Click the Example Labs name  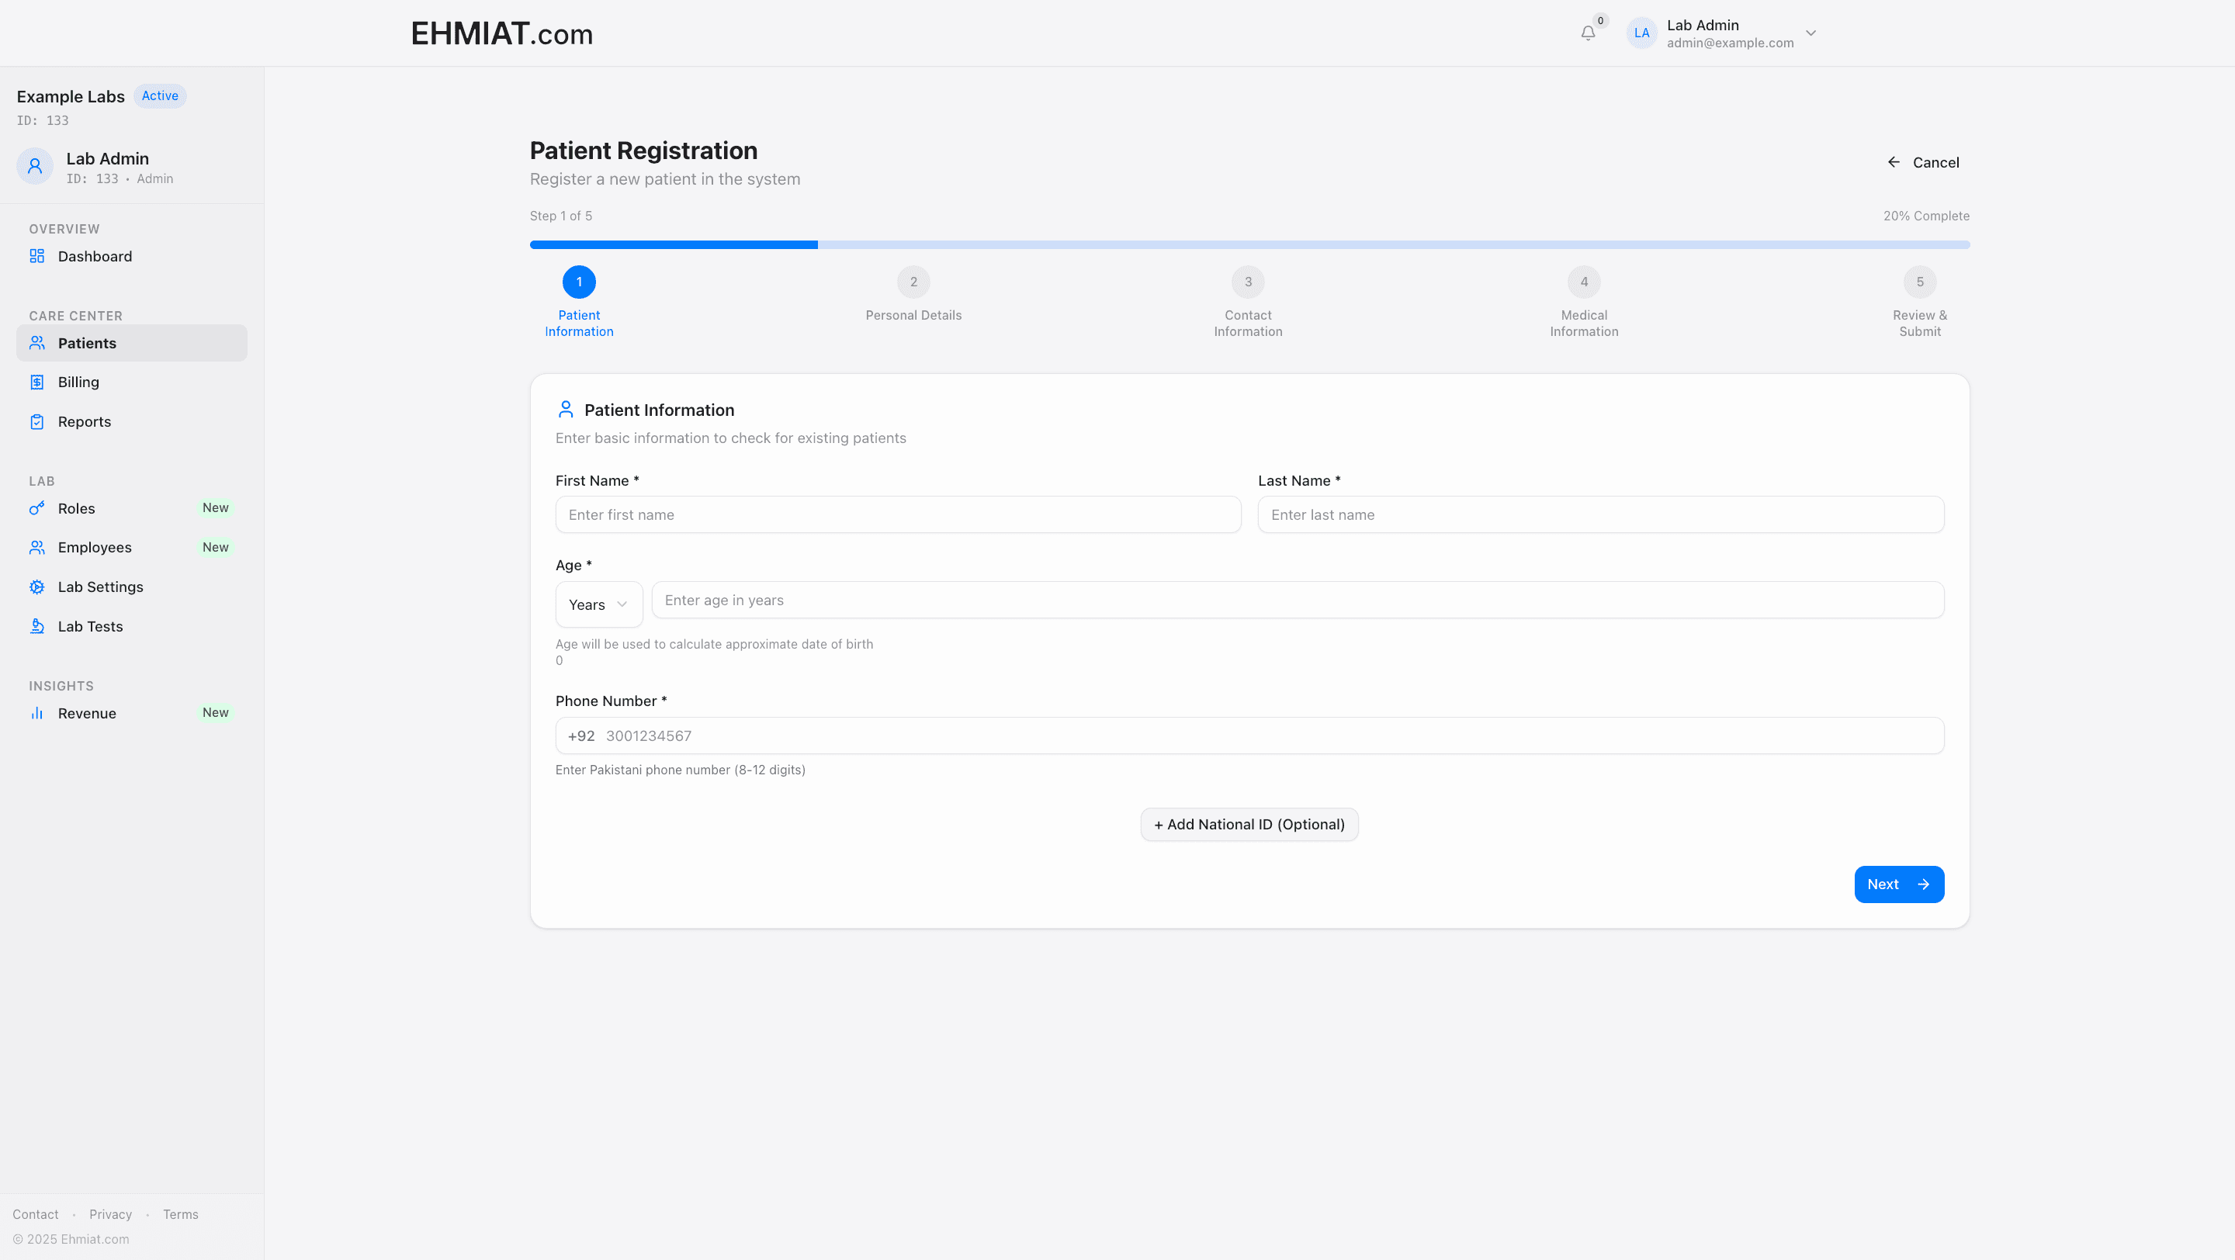click(71, 96)
